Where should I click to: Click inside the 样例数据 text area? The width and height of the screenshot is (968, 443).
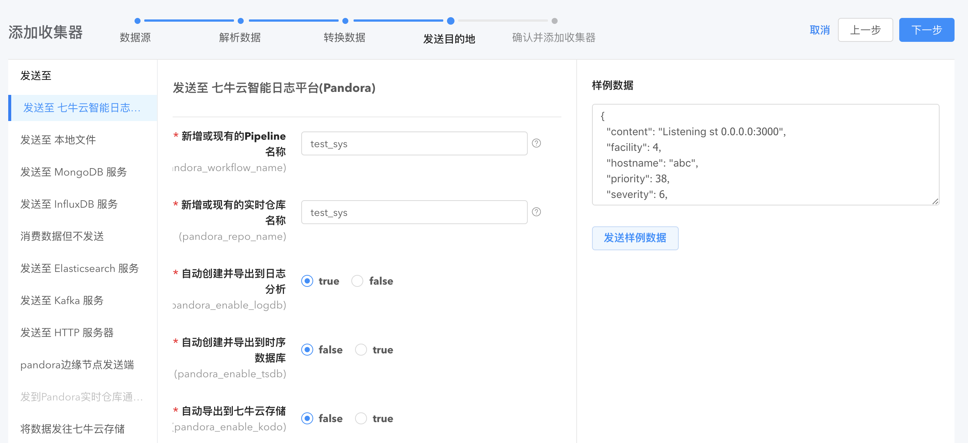[x=765, y=155]
